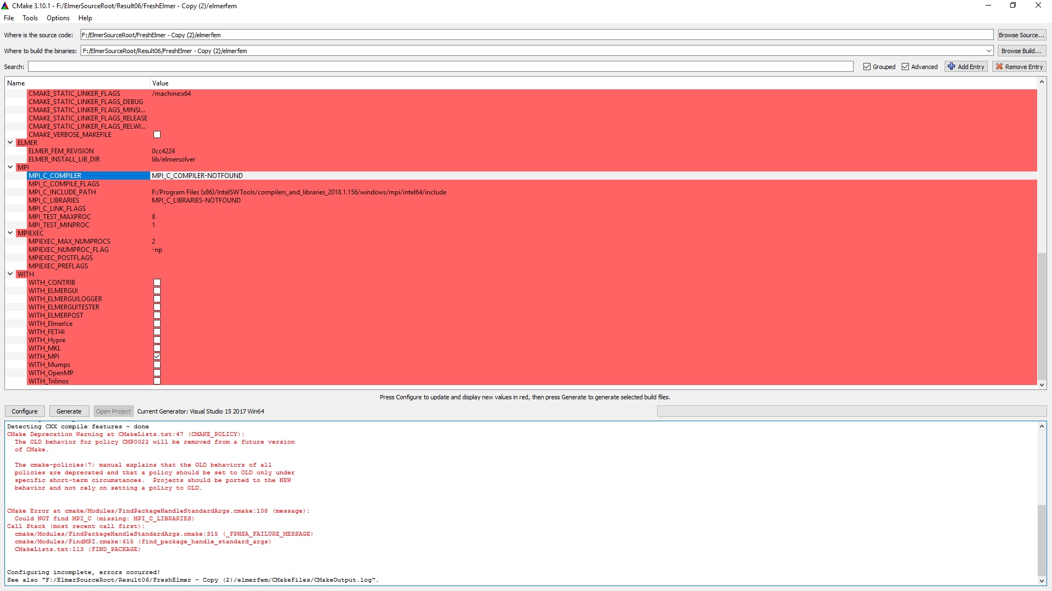This screenshot has width=1052, height=591.
Task: Click the Name column header
Action: pyautogui.click(x=77, y=83)
